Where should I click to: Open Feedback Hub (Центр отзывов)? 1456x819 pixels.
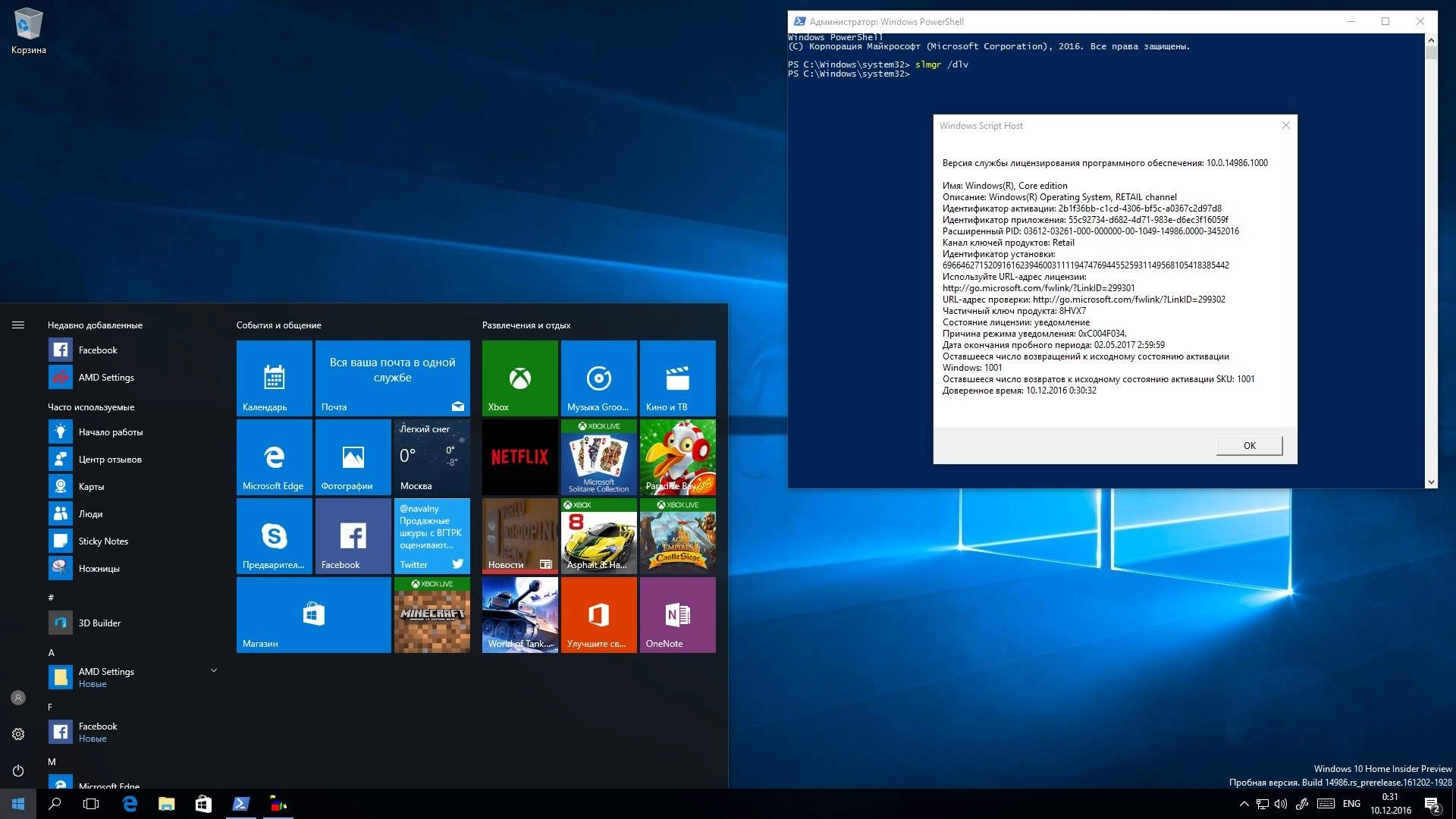133,459
